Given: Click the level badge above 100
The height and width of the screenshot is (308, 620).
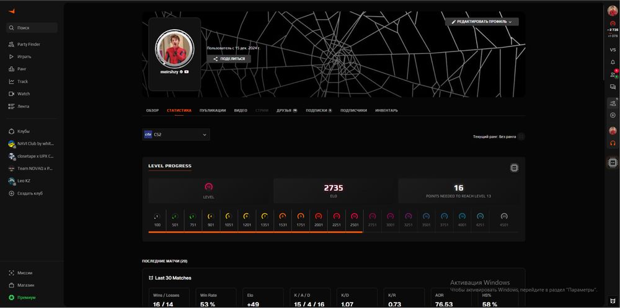Looking at the screenshot, I should click(157, 216).
